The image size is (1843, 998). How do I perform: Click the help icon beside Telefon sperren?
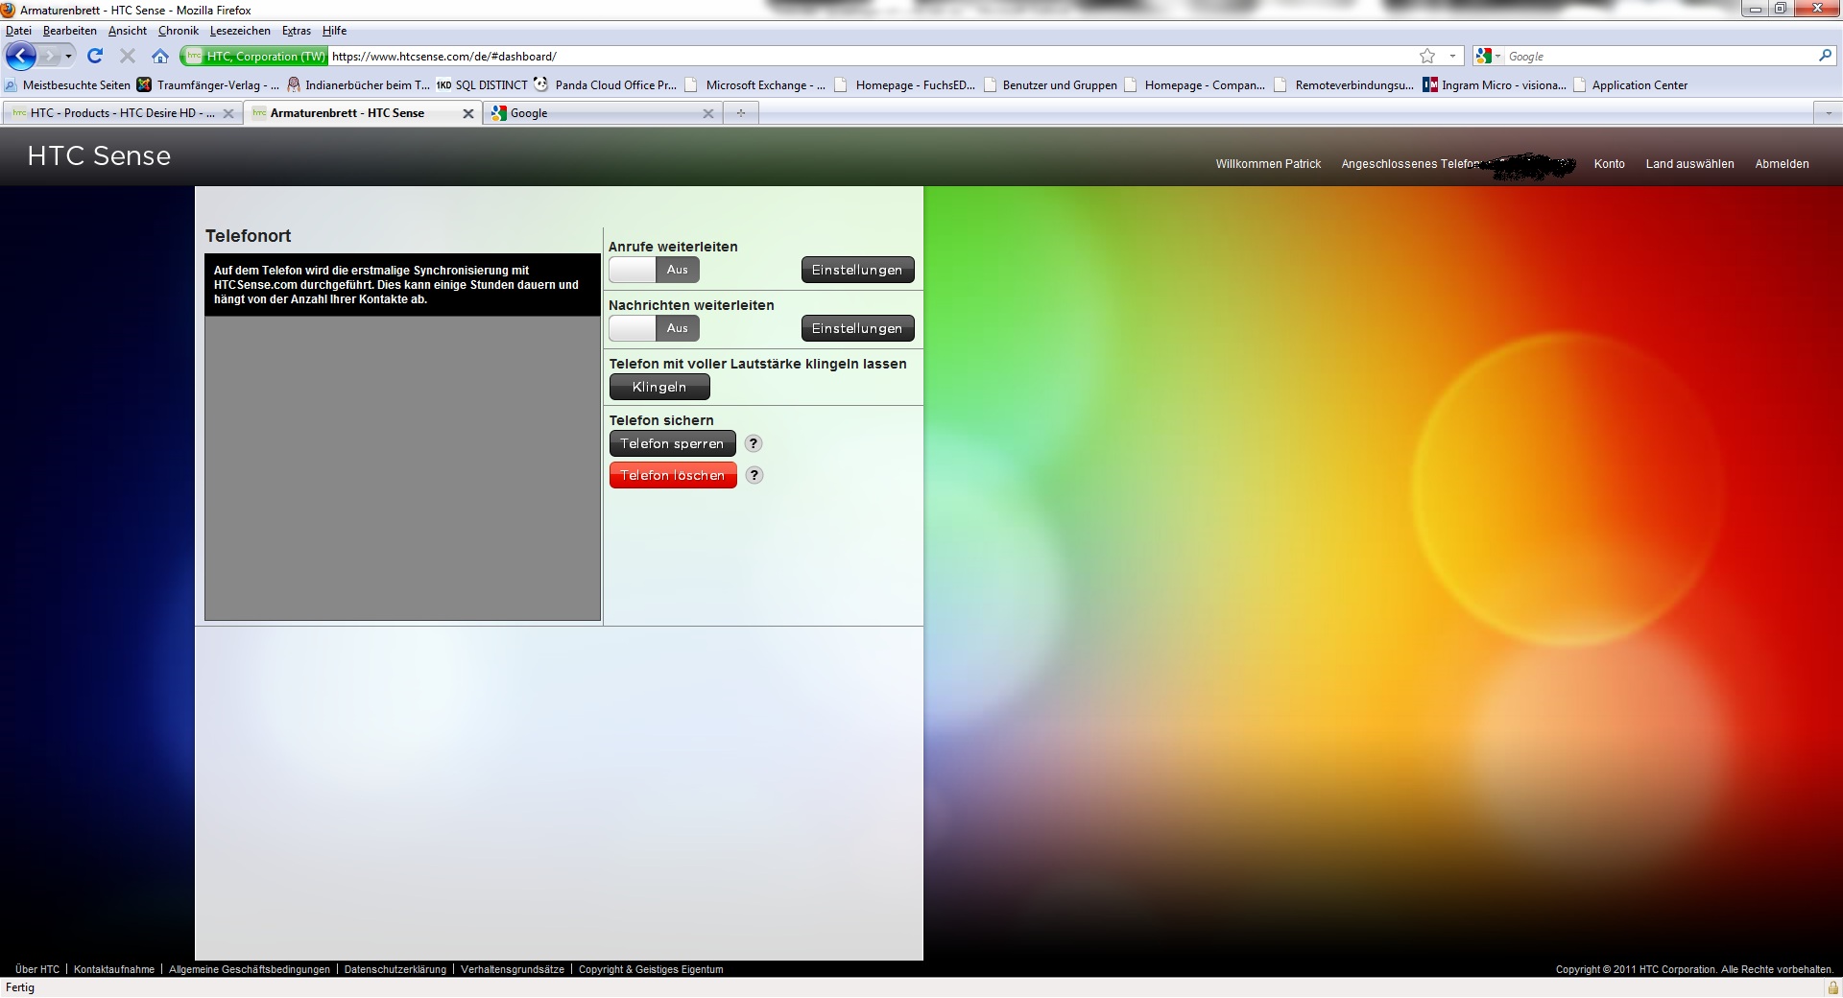[x=754, y=443]
